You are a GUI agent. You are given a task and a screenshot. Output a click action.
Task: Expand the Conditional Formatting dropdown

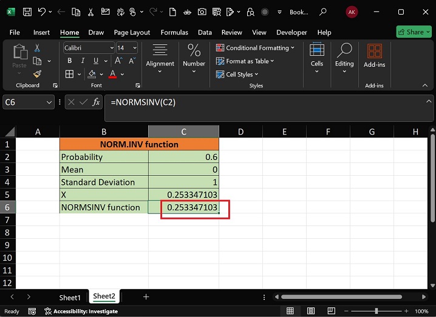coord(293,48)
